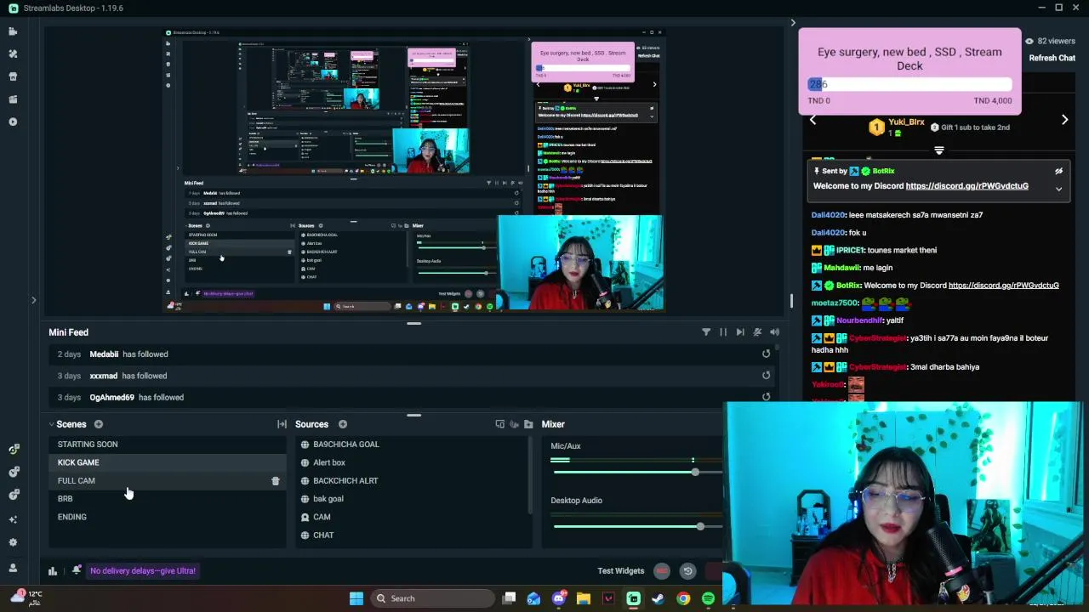Open the Editor tab in left sidebar
The image size is (1089, 612).
pos(13,31)
